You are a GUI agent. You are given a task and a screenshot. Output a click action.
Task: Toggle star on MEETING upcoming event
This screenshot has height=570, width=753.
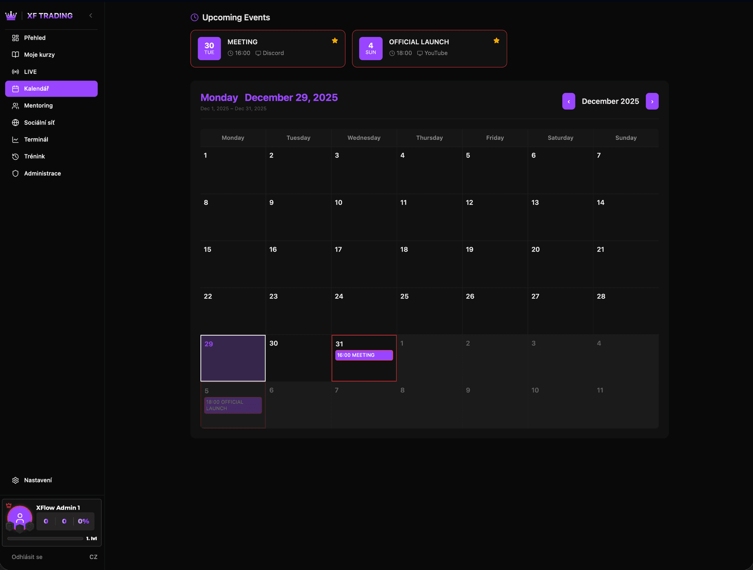click(335, 41)
